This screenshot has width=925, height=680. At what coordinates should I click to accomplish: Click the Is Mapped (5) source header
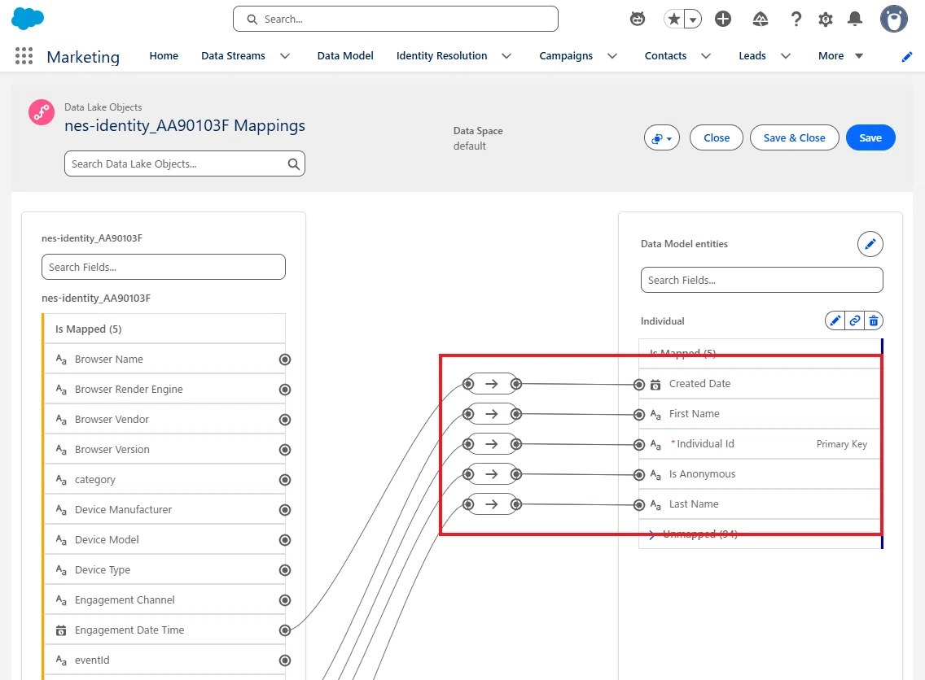pos(165,329)
